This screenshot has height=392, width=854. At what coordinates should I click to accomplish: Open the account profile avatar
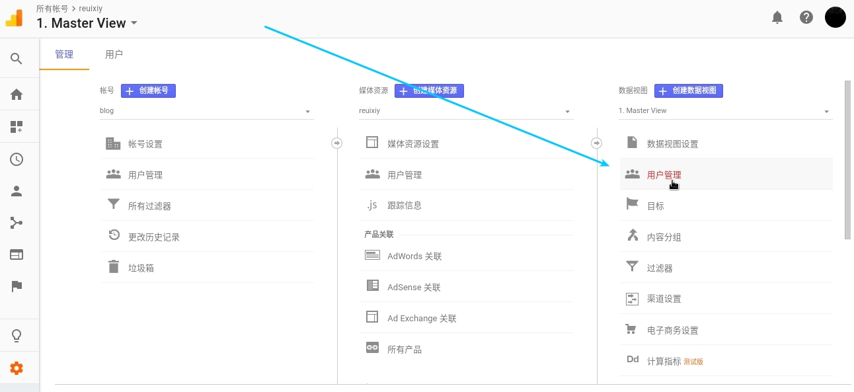[x=835, y=17]
